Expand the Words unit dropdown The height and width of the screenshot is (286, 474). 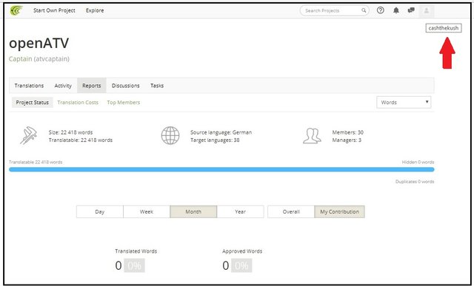pyautogui.click(x=404, y=103)
